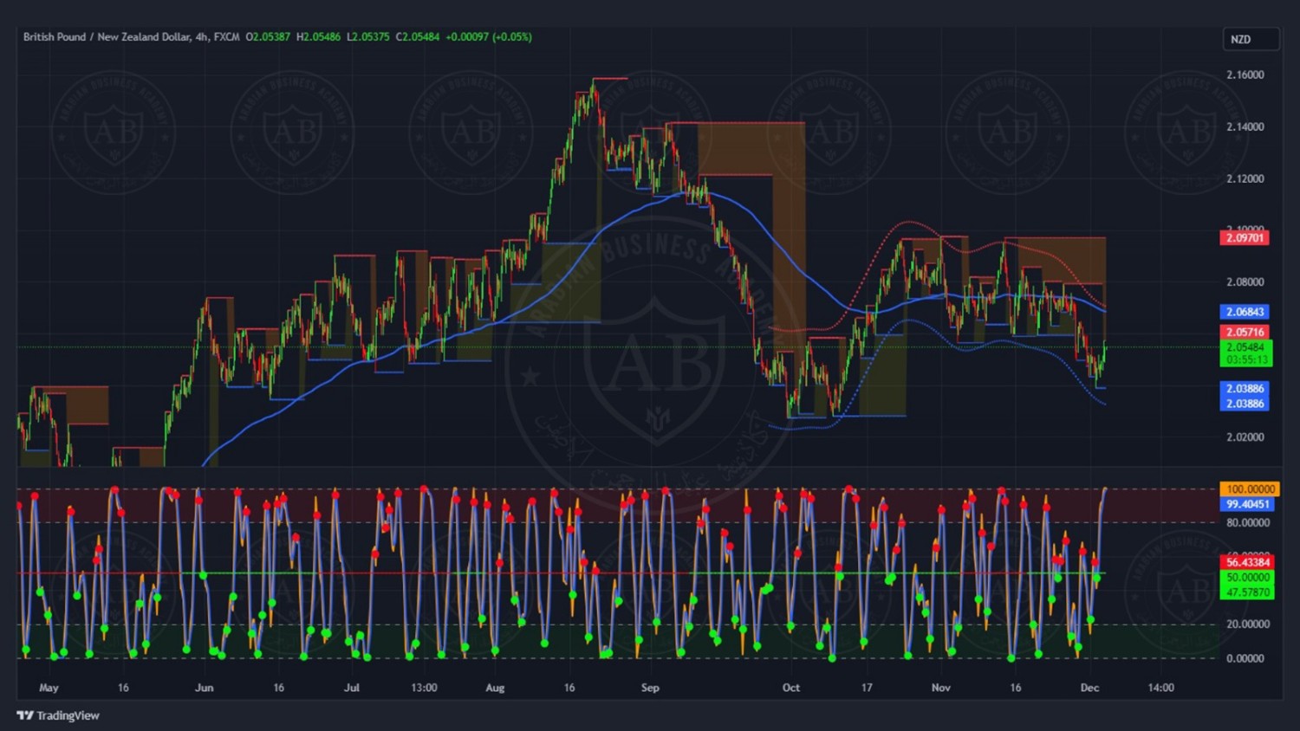This screenshot has width=1300, height=731.
Task: Click the 17 label on time axis
Action: click(867, 688)
